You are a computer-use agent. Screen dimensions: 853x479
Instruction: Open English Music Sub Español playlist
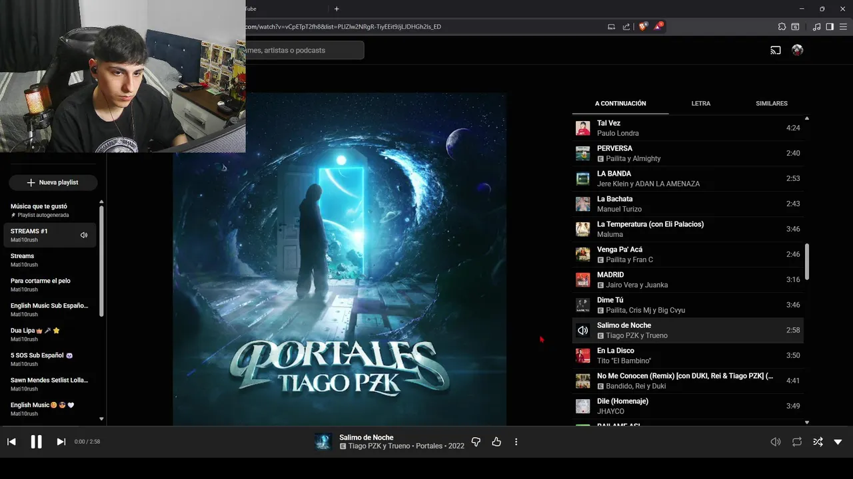pyautogui.click(x=50, y=309)
